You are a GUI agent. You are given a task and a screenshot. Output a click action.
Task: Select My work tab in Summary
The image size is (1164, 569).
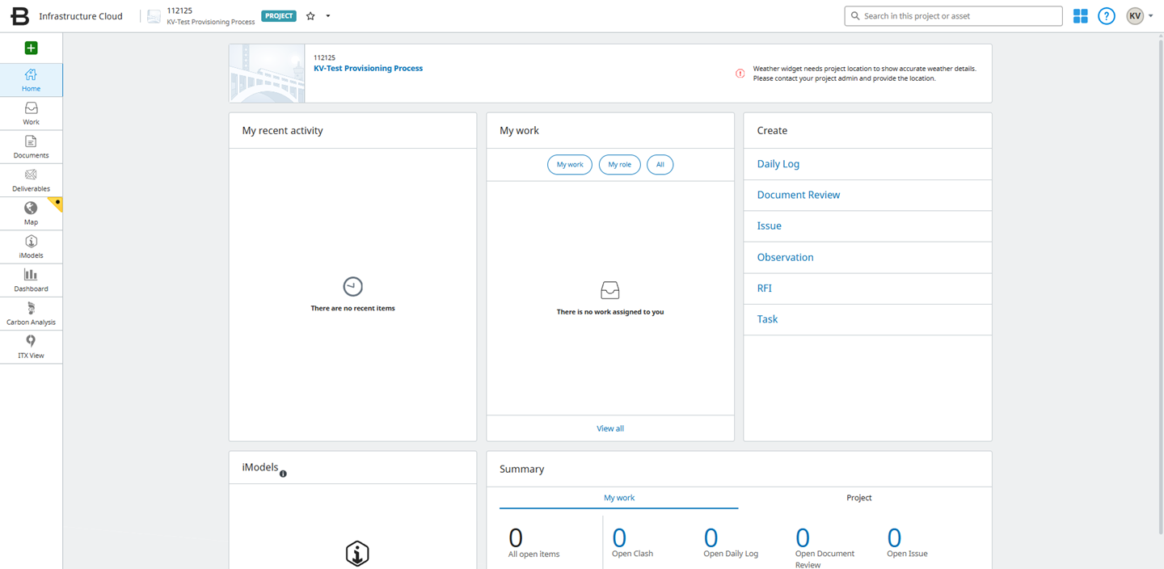(x=619, y=498)
